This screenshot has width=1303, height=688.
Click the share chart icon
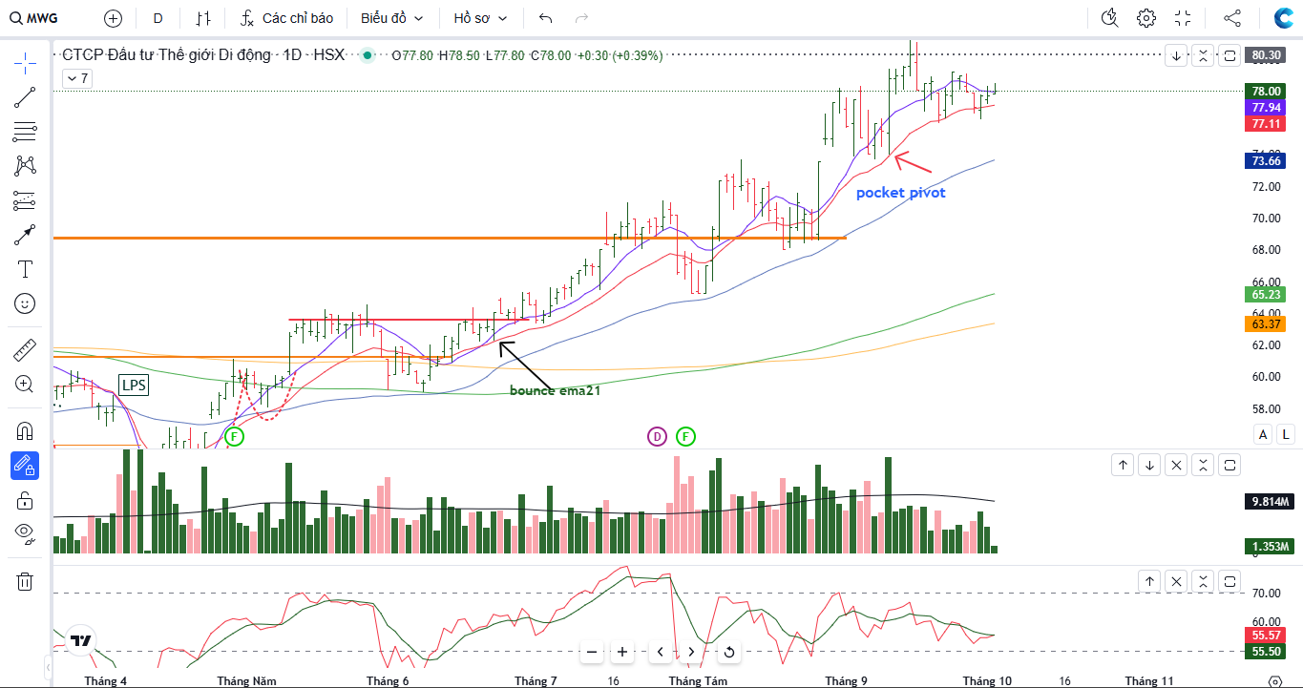coord(1232,18)
